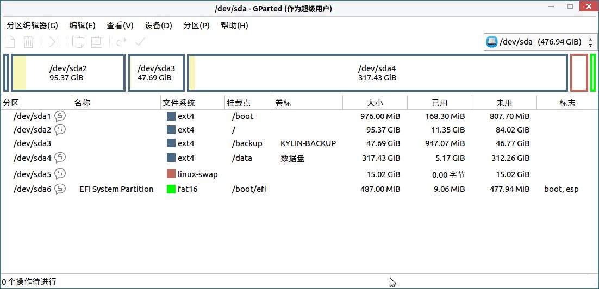
Task: Click the /backup mount point cell
Action: (247, 143)
